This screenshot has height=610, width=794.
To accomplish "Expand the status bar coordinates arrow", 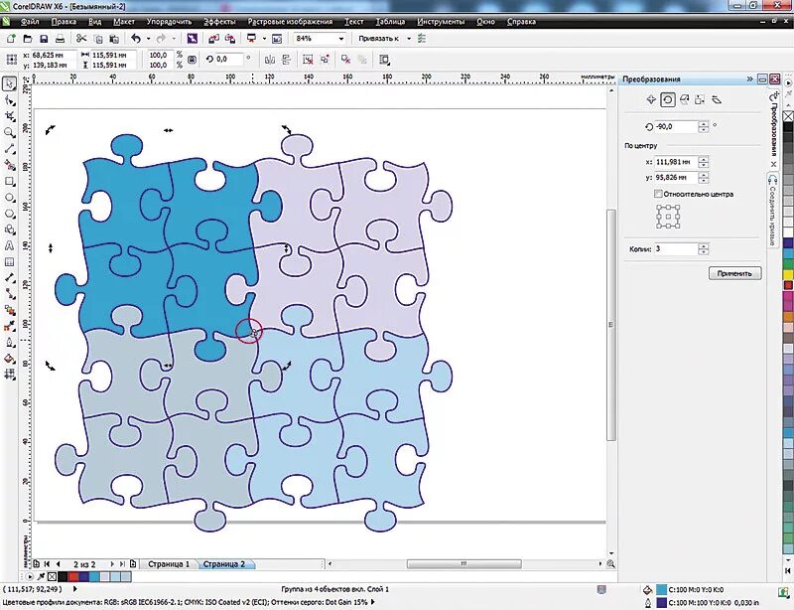I will [x=75, y=589].
